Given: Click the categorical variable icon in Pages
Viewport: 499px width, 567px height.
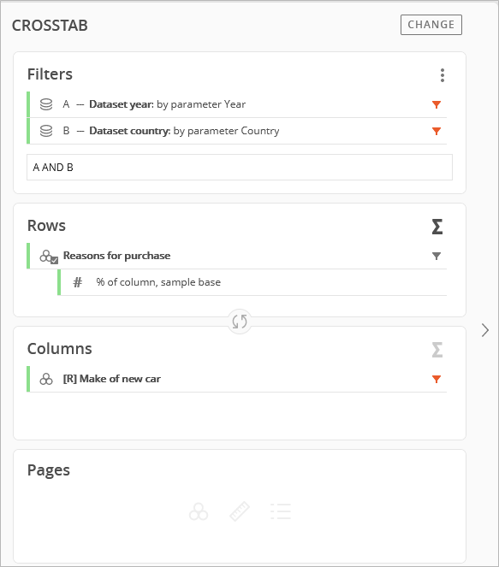Looking at the screenshot, I should pyautogui.click(x=199, y=511).
